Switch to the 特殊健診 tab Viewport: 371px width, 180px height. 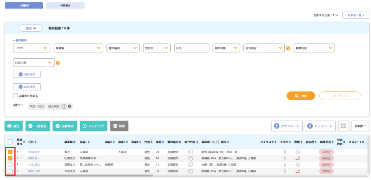coord(65,5)
